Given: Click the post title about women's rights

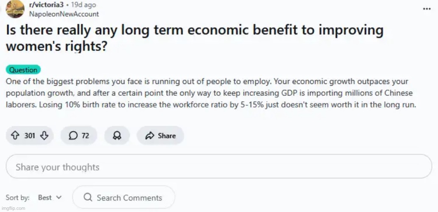Looking at the screenshot, I should [x=195, y=38].
